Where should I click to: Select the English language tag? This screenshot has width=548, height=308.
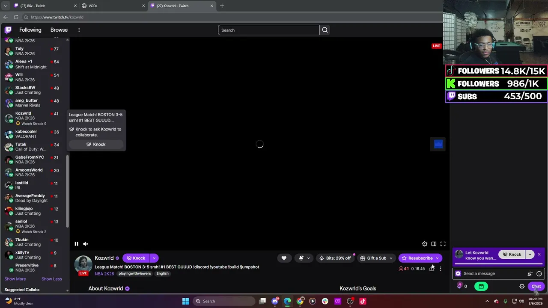(x=162, y=274)
